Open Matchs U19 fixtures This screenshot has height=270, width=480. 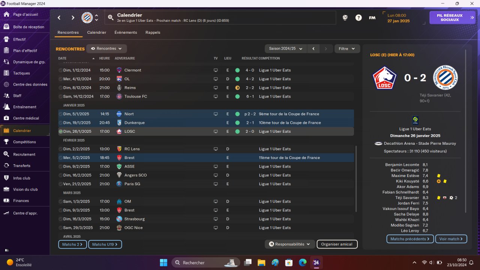click(105, 244)
